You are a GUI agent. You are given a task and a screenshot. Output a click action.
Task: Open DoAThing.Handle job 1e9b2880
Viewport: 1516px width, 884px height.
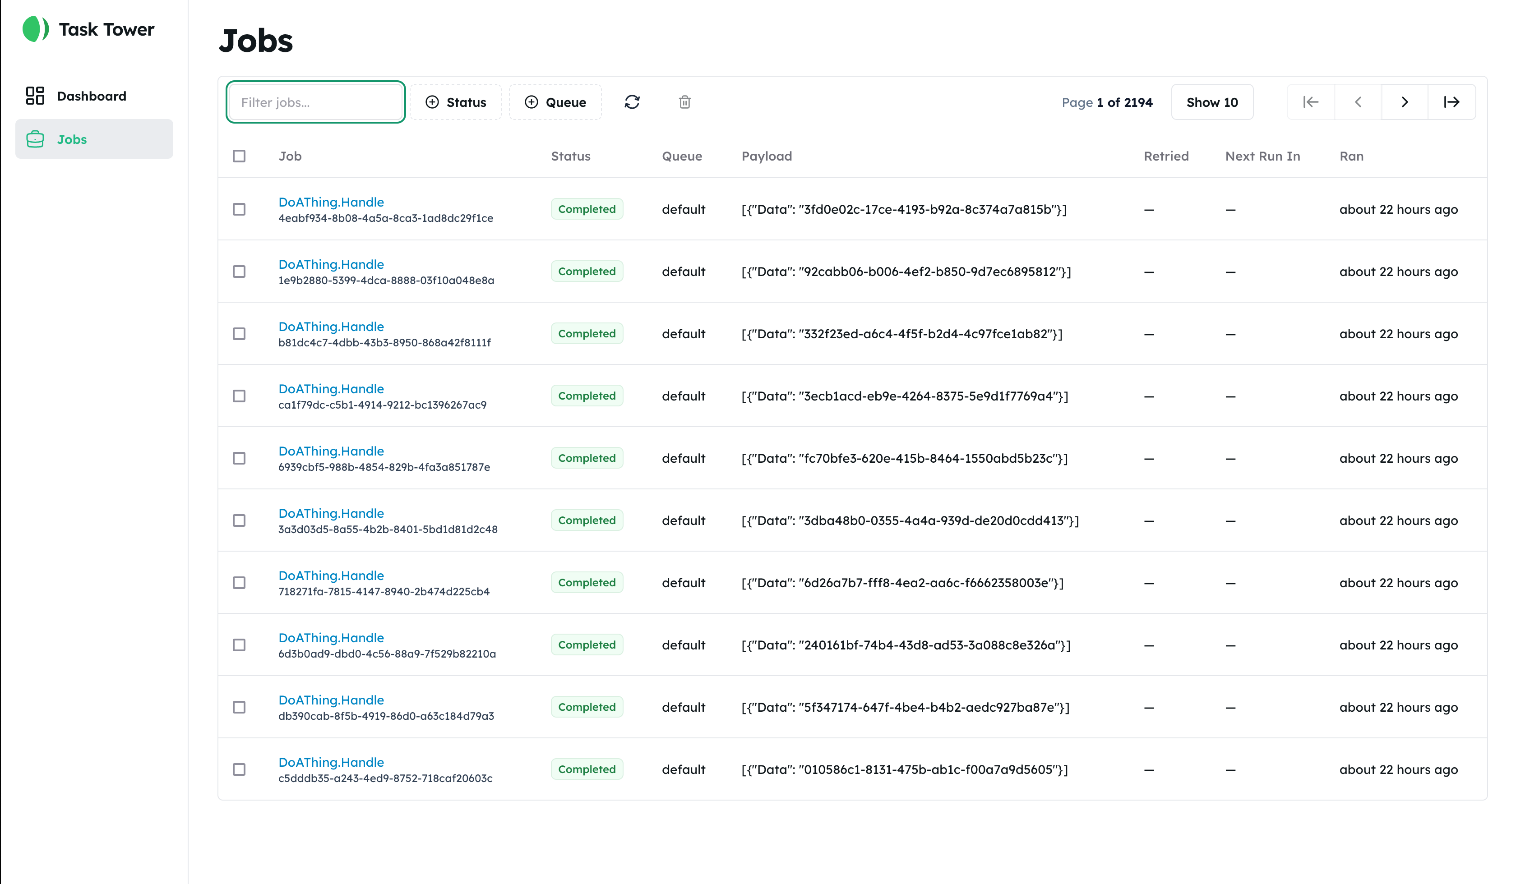click(331, 265)
